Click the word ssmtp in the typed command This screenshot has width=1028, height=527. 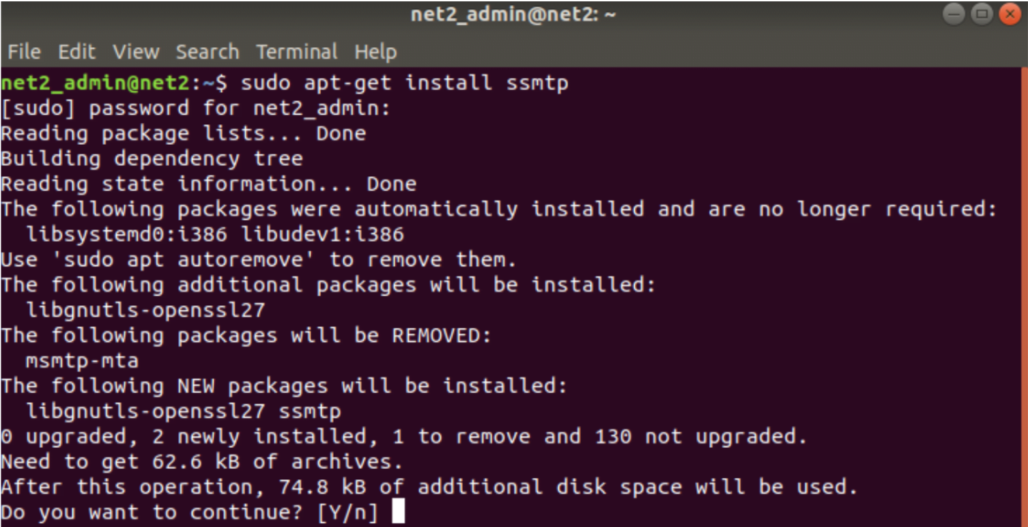tap(537, 83)
